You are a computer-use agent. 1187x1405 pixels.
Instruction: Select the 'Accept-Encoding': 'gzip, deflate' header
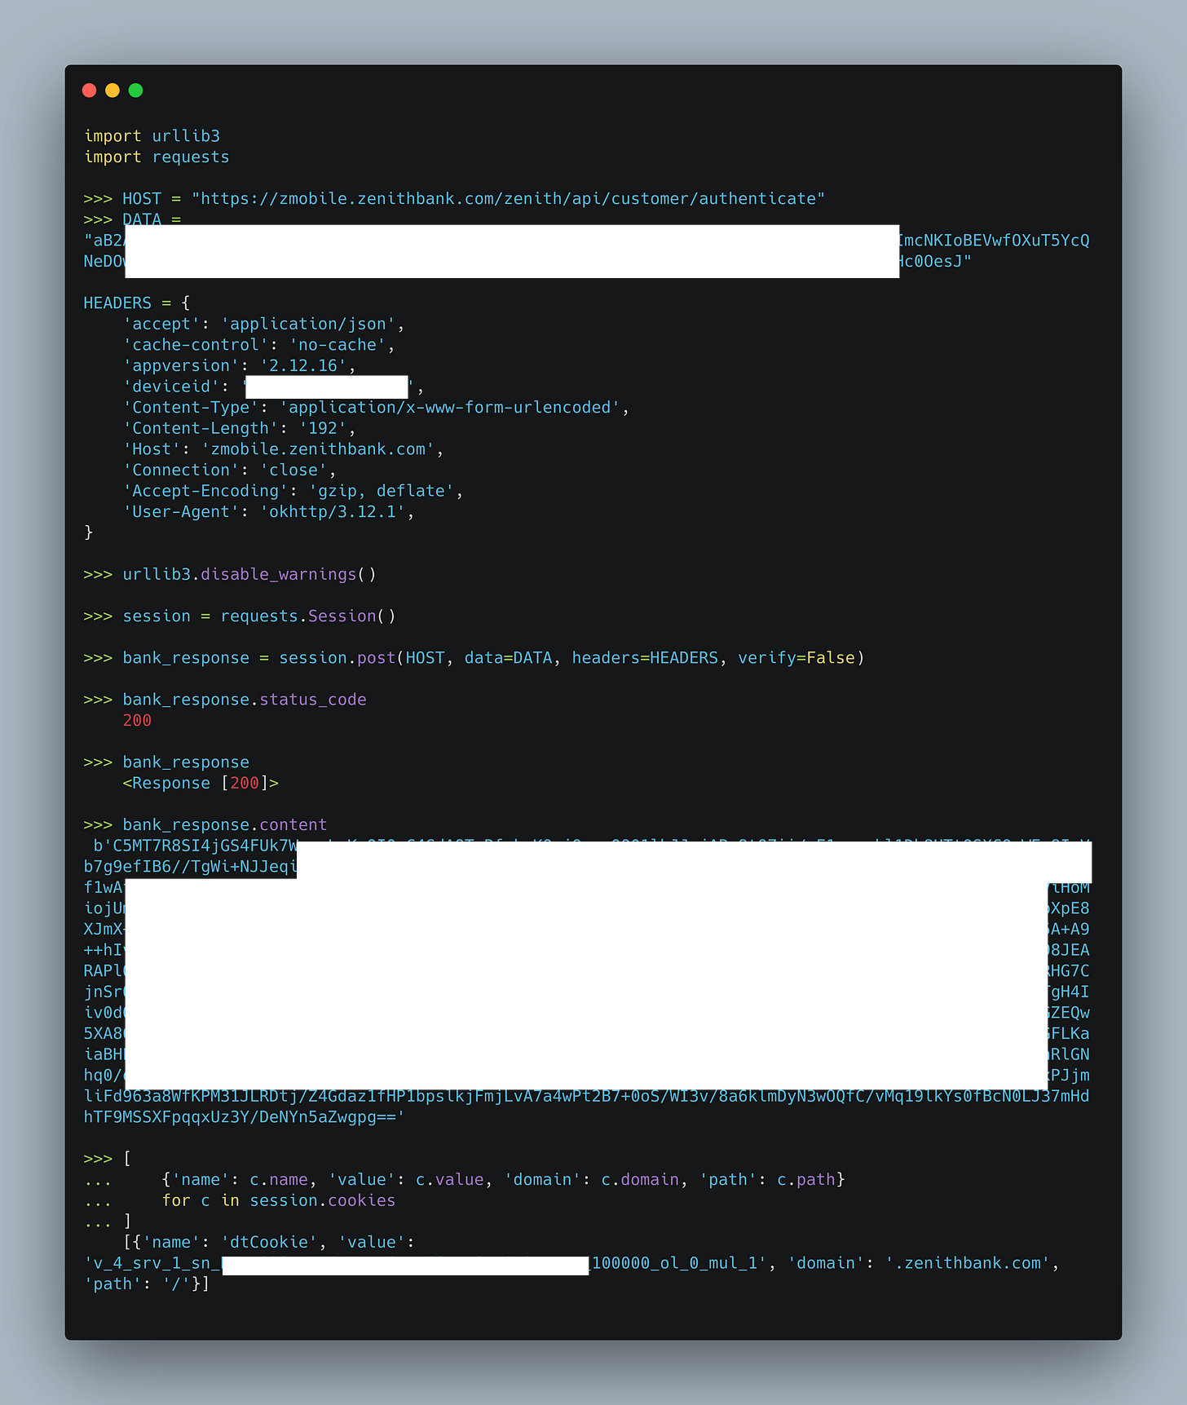pyautogui.click(x=293, y=491)
